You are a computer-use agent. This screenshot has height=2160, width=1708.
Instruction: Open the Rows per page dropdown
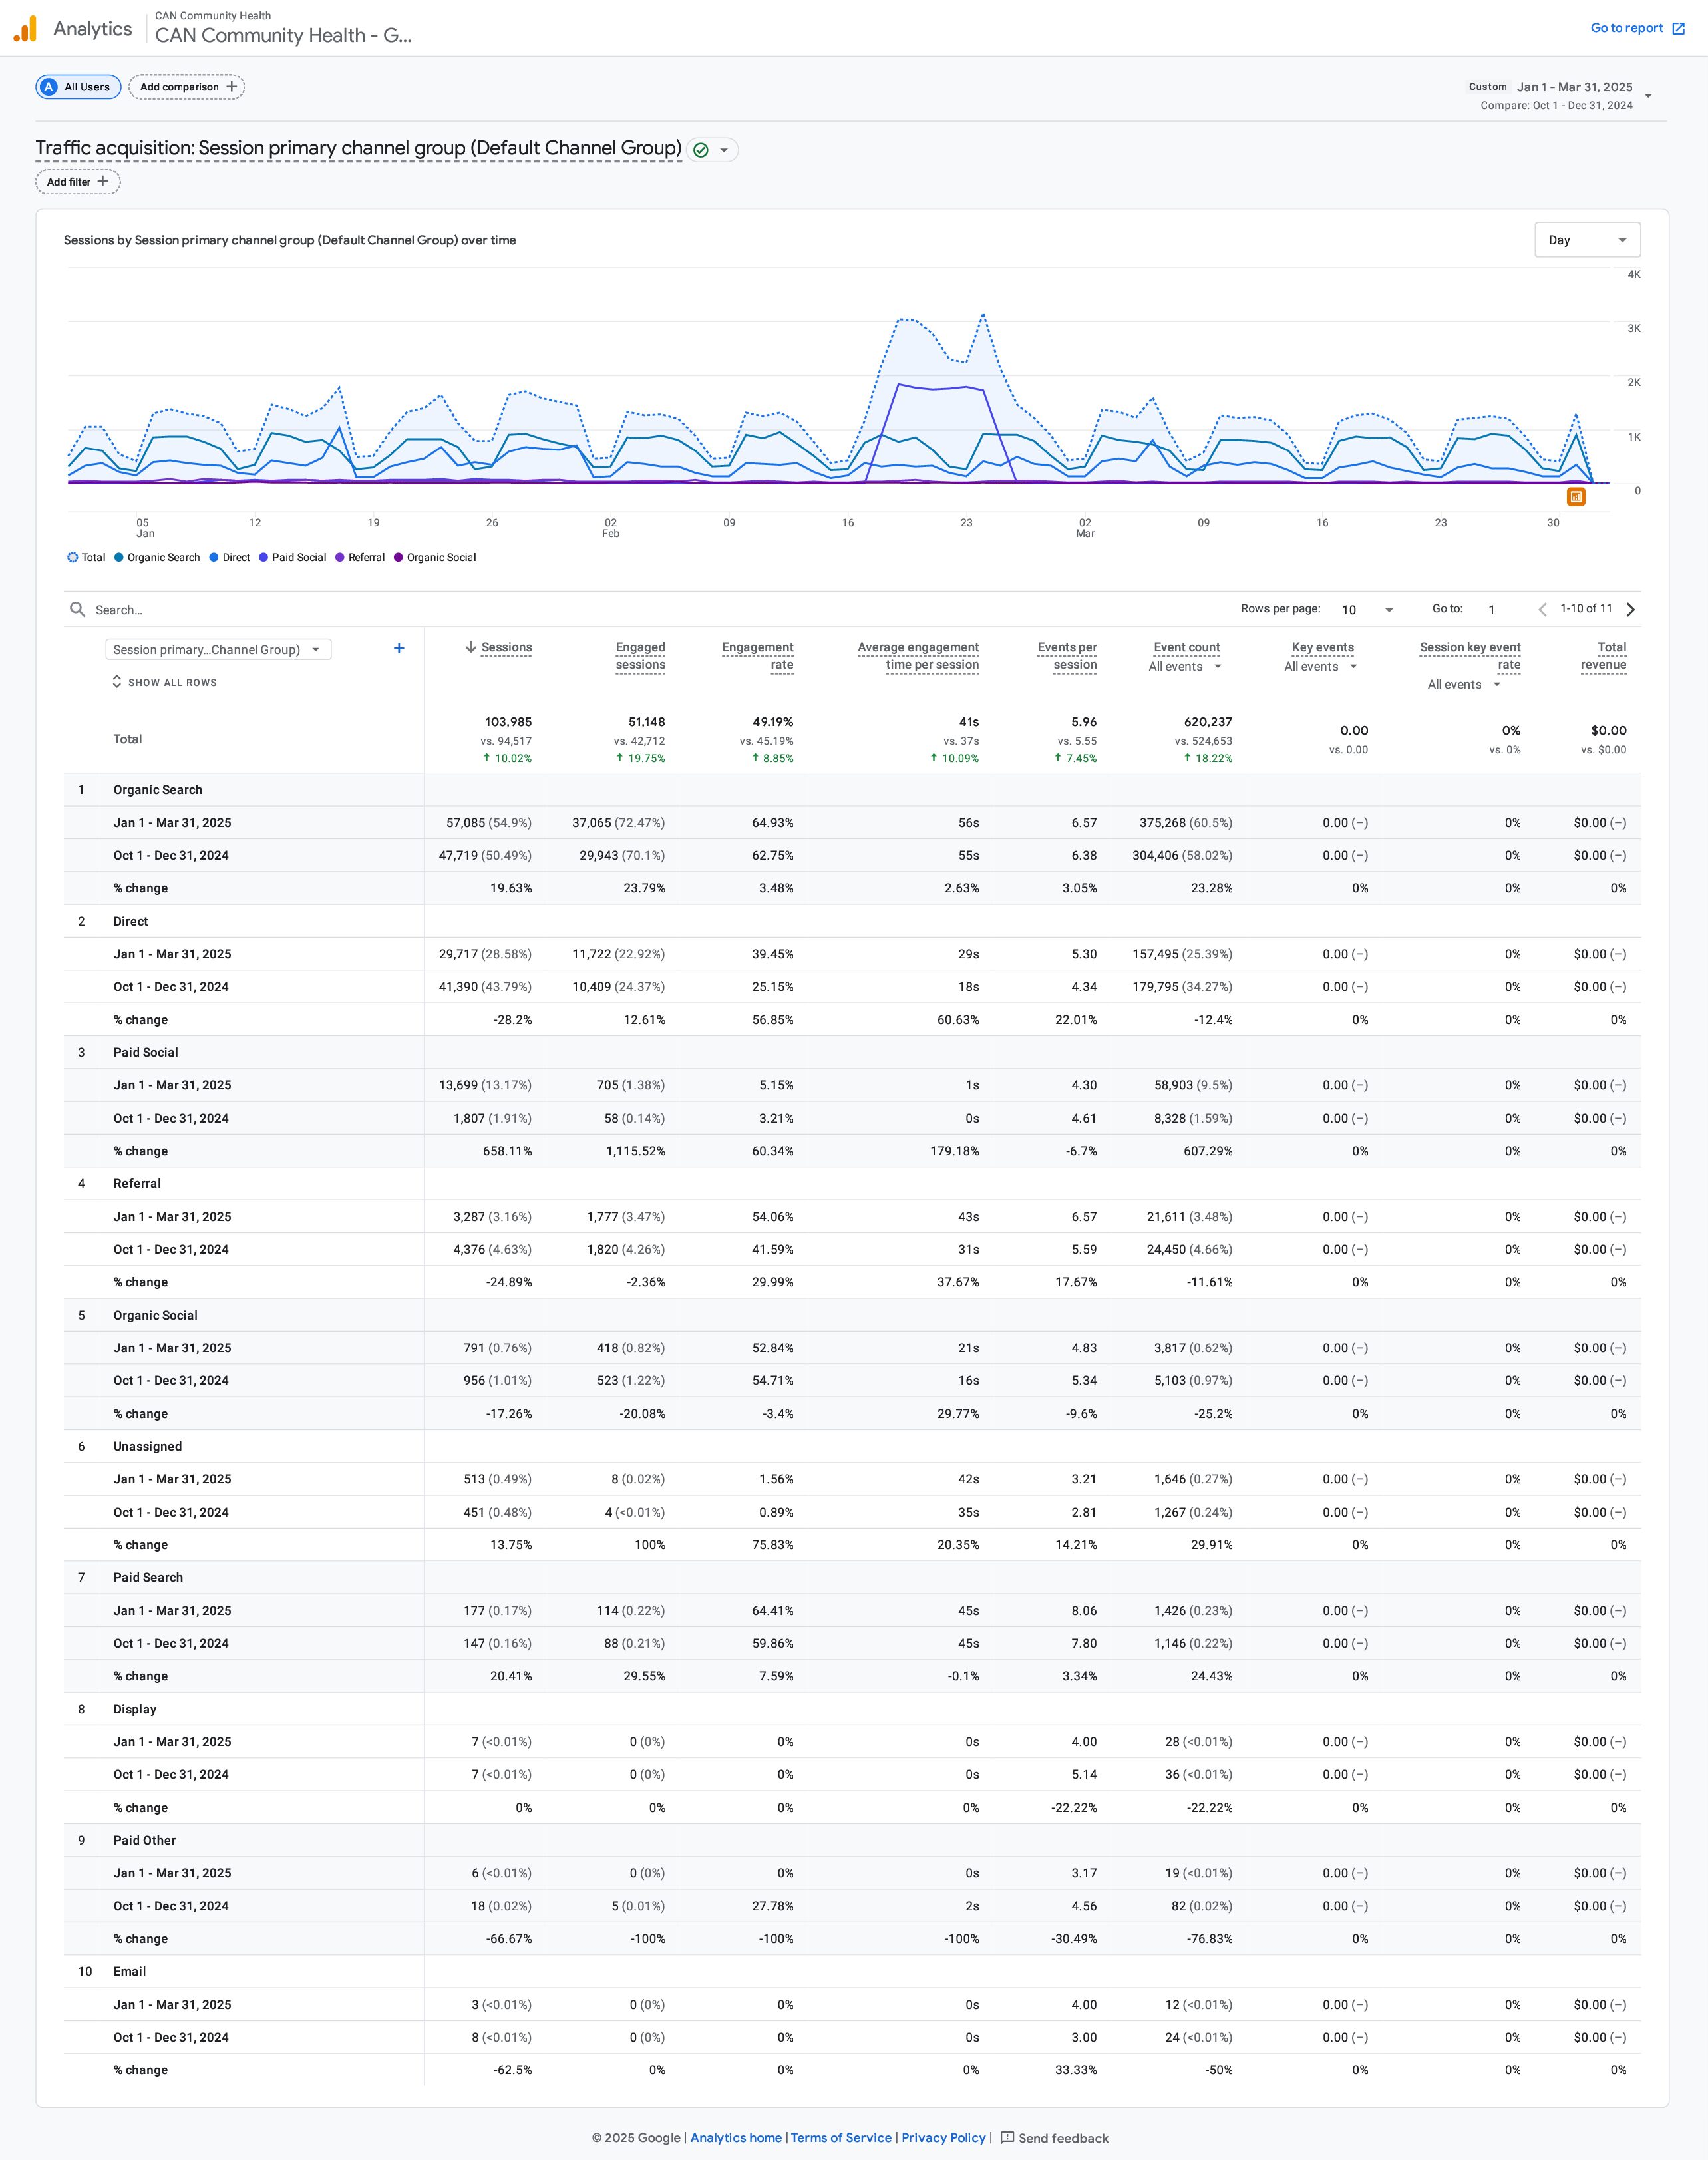[x=1367, y=609]
